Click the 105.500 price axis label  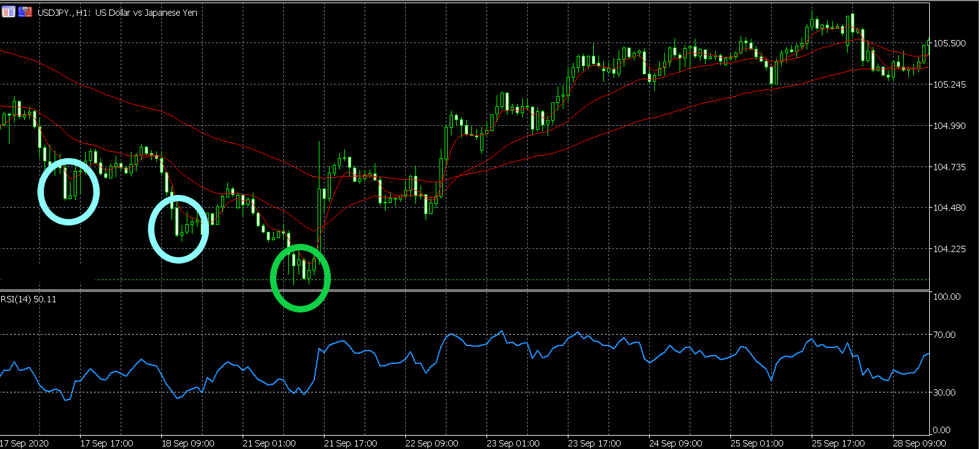950,43
